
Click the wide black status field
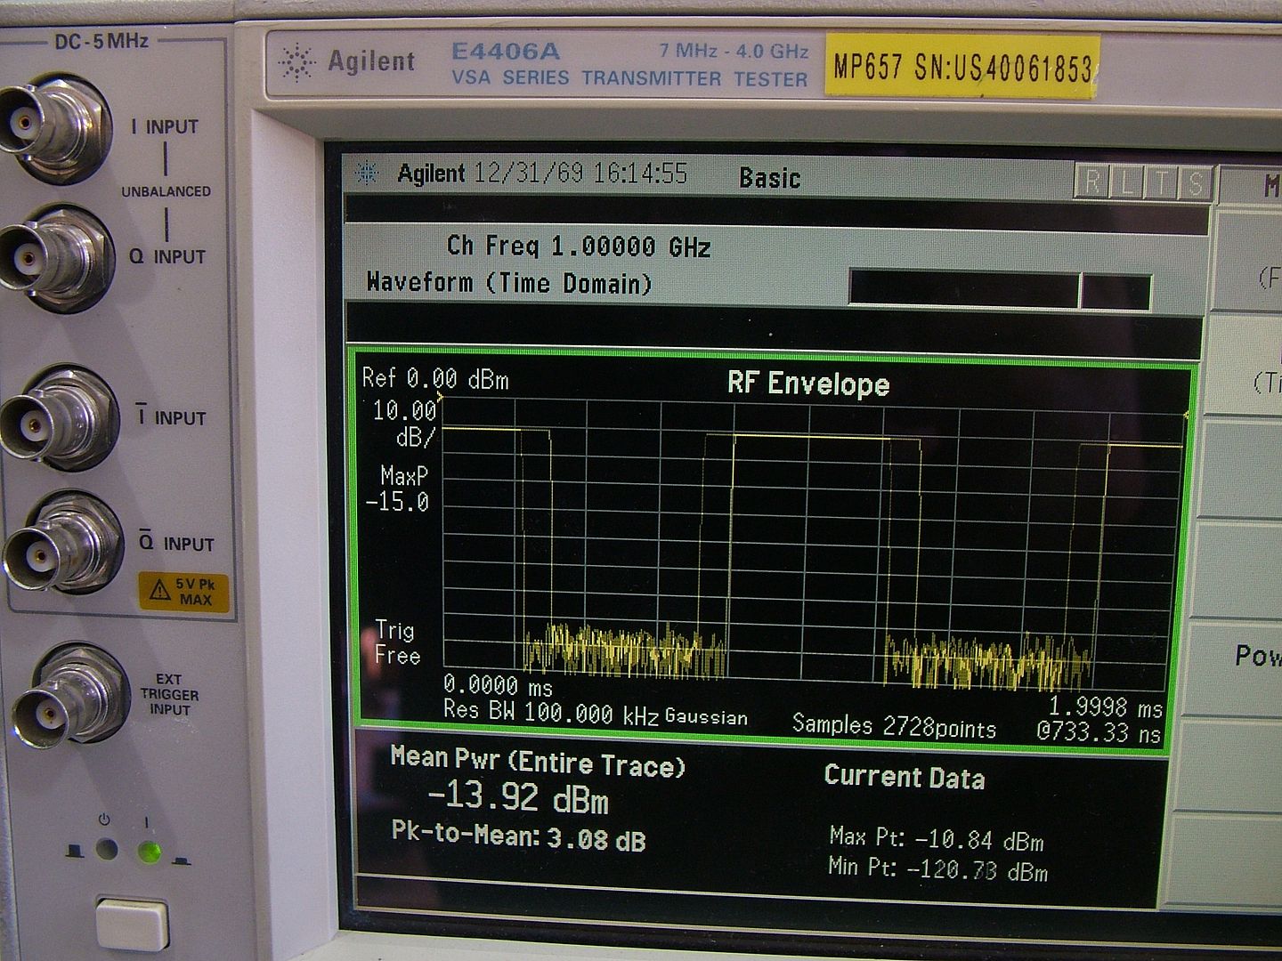(964, 289)
